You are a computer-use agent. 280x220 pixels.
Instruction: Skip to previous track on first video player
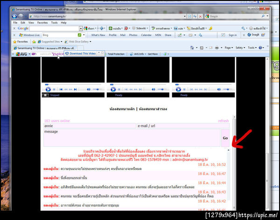61,89
